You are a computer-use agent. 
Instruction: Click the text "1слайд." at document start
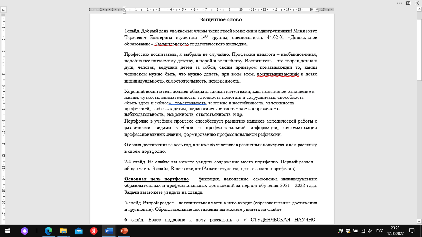tap(132, 31)
